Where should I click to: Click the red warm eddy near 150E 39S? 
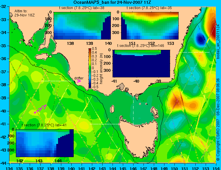pos(177,101)
